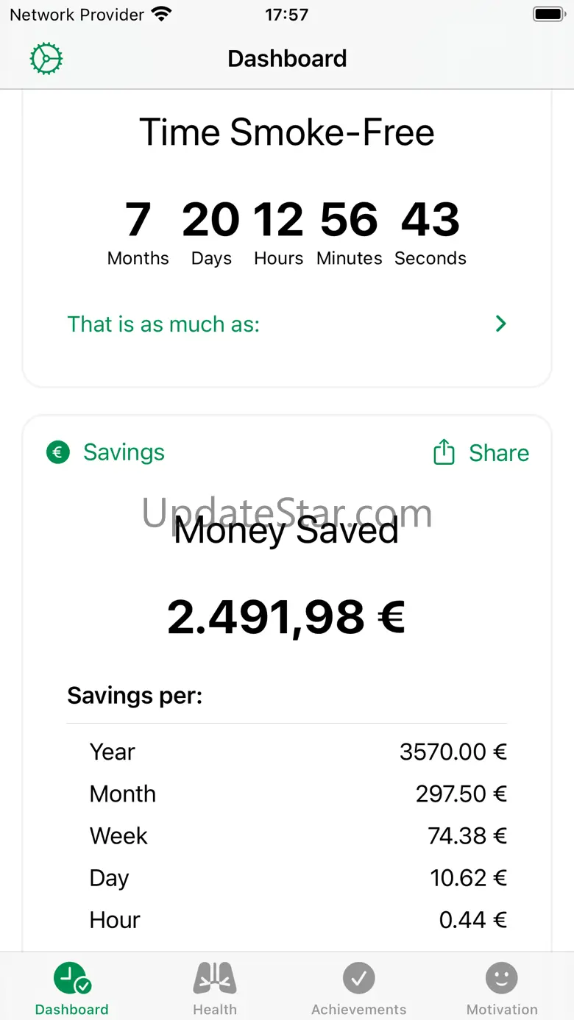Tap the Savings header label
Viewport: 574px width, 1020px height.
tap(124, 452)
